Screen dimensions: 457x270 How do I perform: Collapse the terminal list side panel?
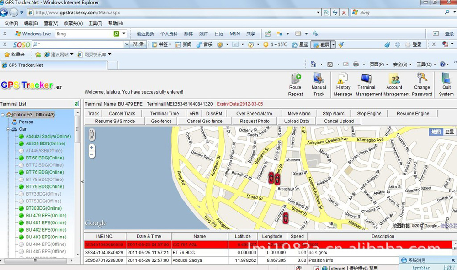coord(82,182)
